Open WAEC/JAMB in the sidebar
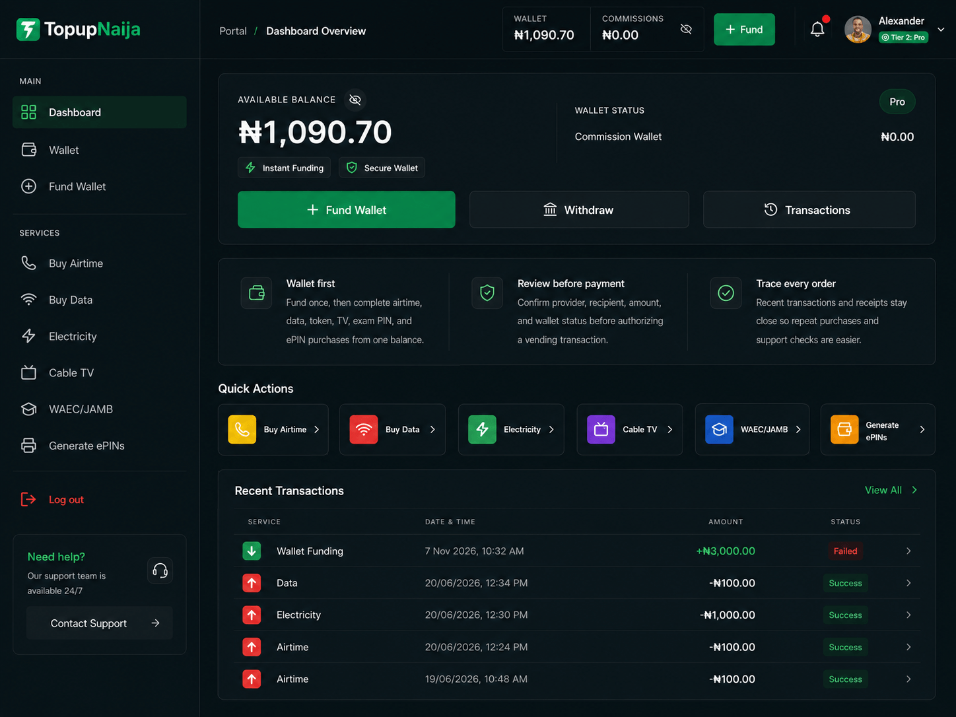956x717 pixels. pyautogui.click(x=100, y=409)
